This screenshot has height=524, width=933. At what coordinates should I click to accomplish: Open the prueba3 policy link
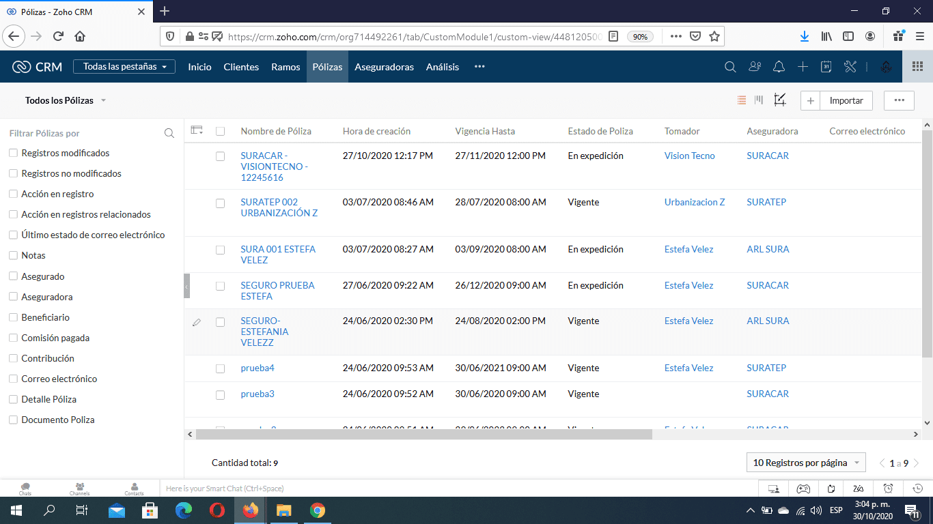[257, 394]
